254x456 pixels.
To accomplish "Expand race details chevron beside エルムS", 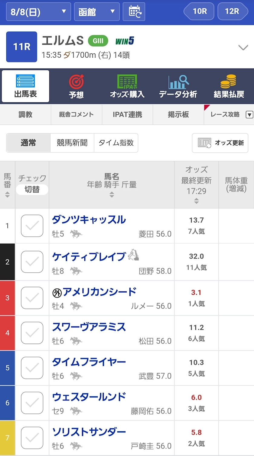I will tap(243, 47).
